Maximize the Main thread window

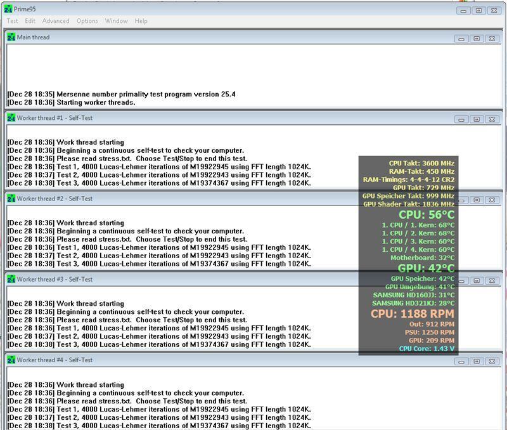(477, 39)
